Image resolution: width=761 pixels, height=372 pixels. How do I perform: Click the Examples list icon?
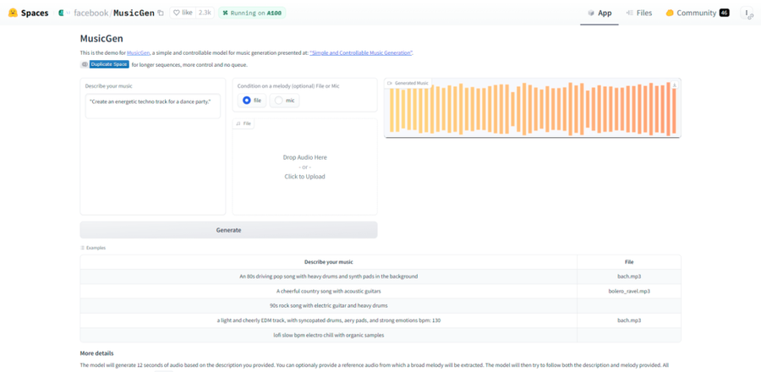click(83, 248)
